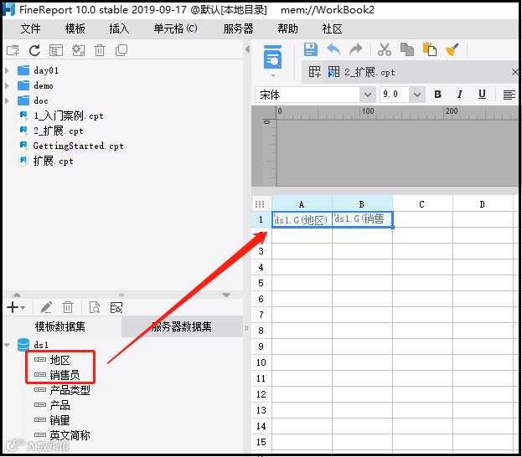
Task: Click the dataset connection icon beside preview
Action: (116, 307)
